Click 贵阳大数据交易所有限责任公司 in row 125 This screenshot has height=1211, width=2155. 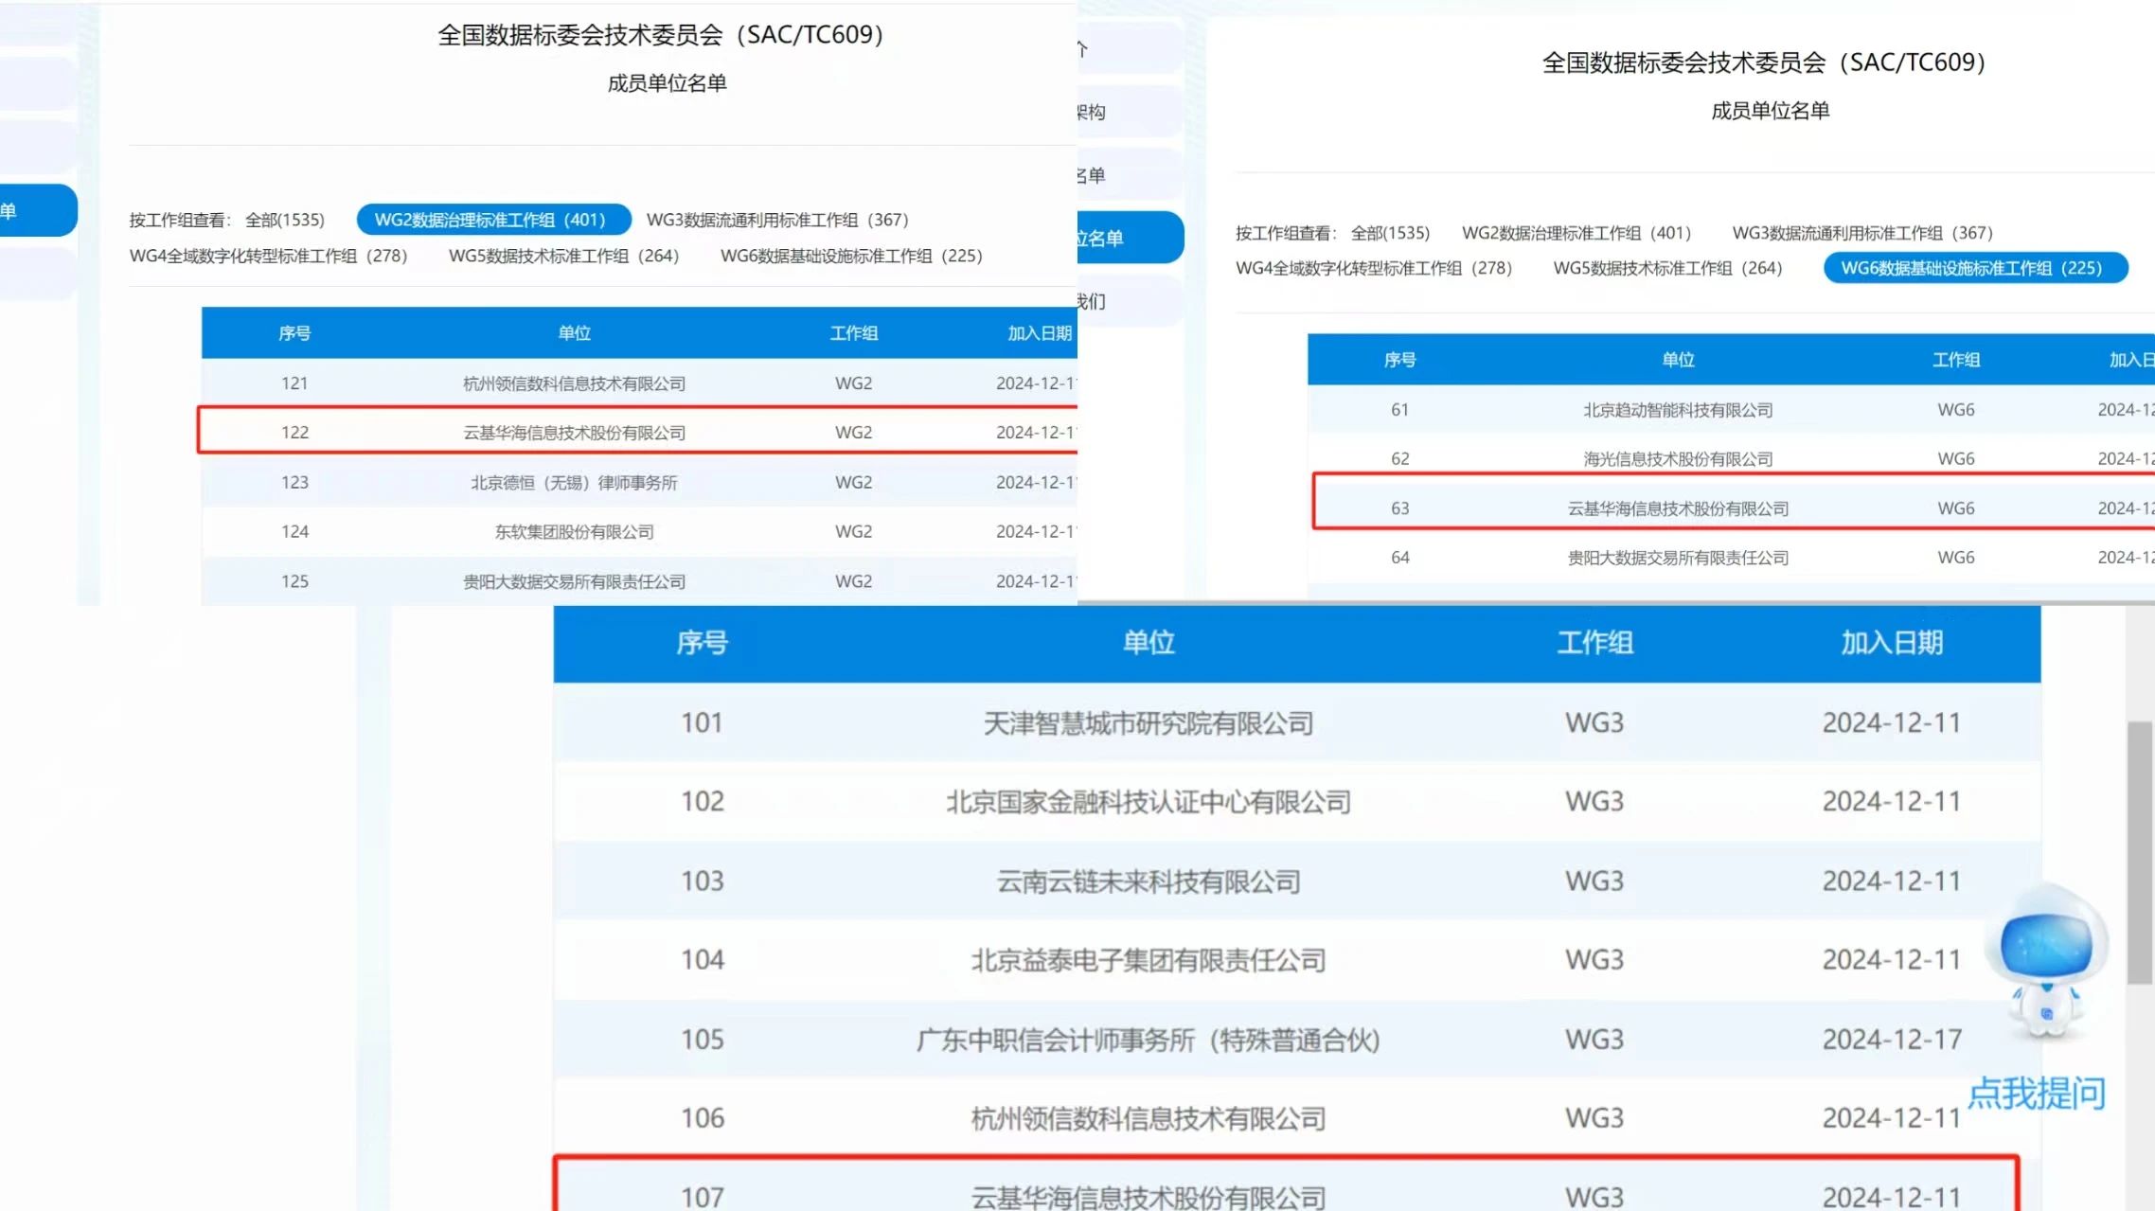point(574,581)
